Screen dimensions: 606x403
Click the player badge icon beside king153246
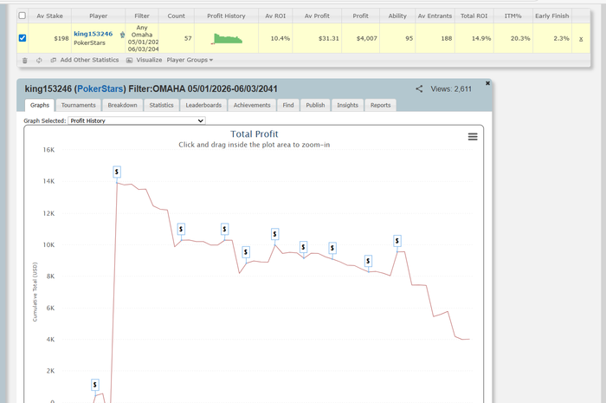[x=123, y=35]
